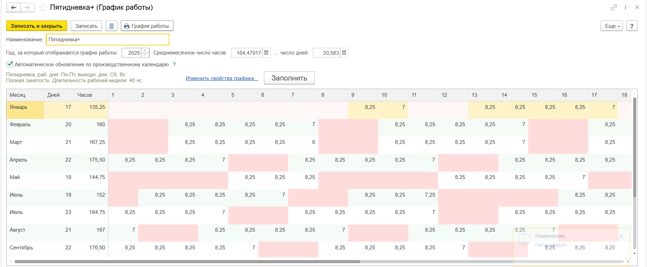Decrease the year with the down stepper arrow
The image size is (647, 267).
(145, 55)
